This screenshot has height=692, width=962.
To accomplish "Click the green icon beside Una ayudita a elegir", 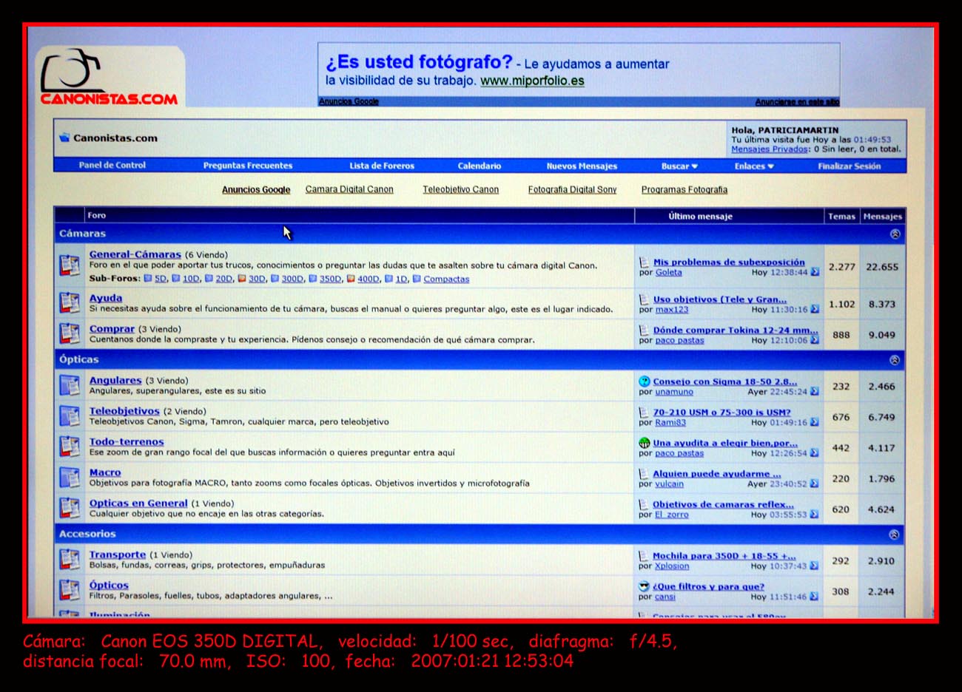I will click(x=644, y=443).
